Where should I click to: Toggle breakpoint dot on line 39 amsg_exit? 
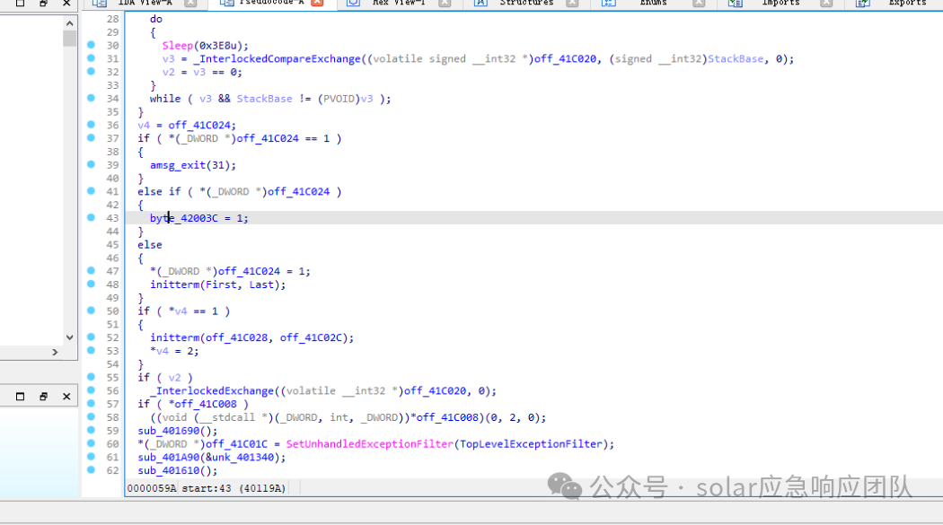[91, 164]
